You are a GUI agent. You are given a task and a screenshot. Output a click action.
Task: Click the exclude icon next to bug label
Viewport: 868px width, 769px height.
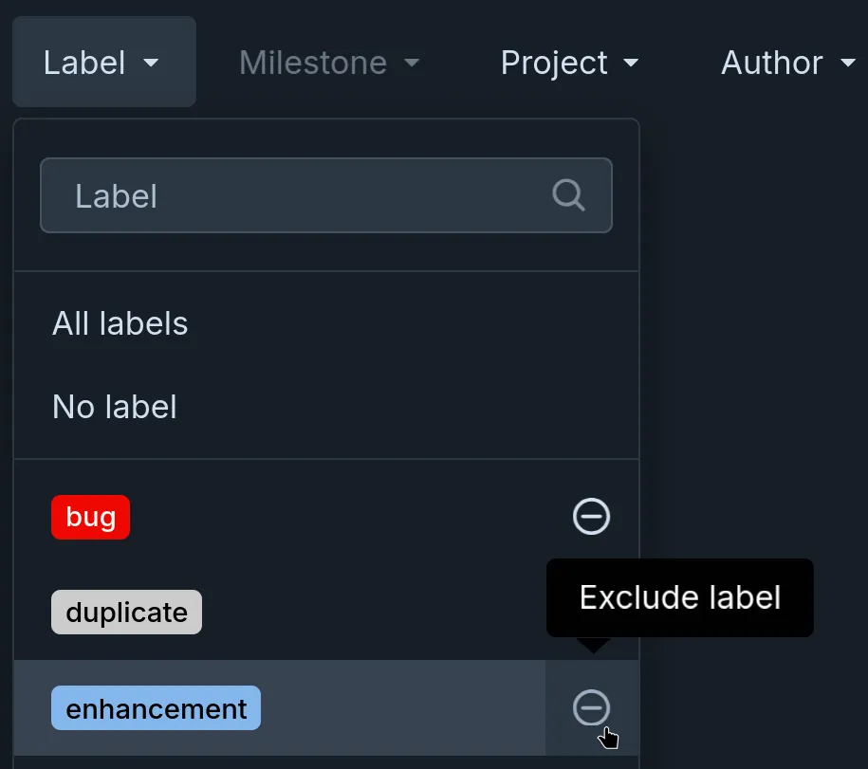pyautogui.click(x=591, y=517)
